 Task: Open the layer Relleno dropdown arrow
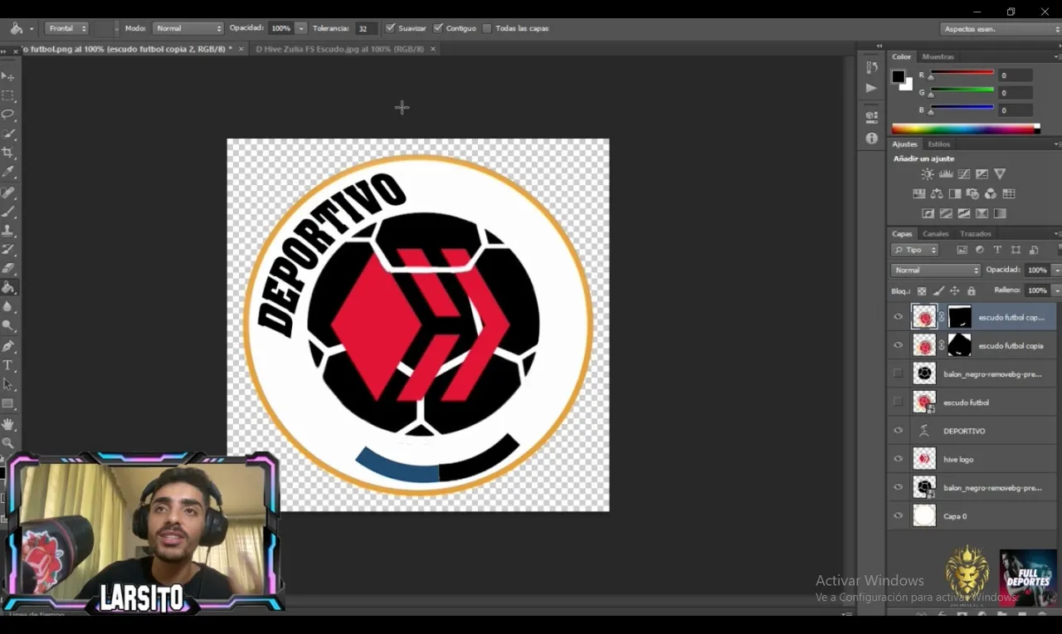tap(1056, 290)
